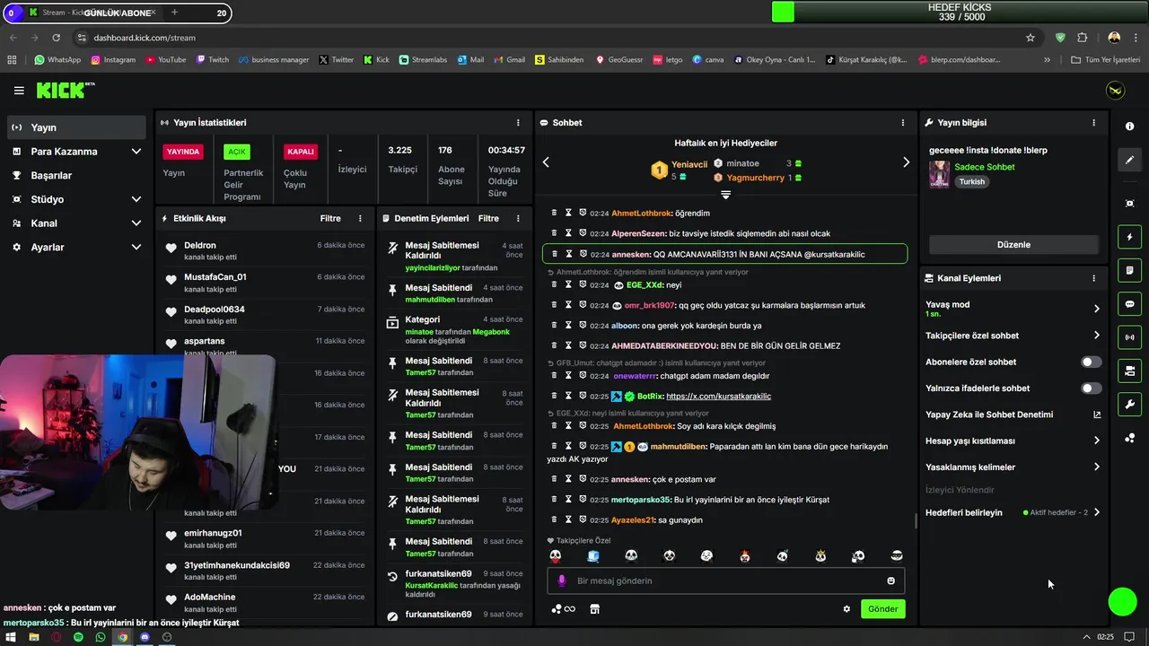The image size is (1149, 646).
Task: Go to previous gifters slide with left arrow
Action: 546,162
